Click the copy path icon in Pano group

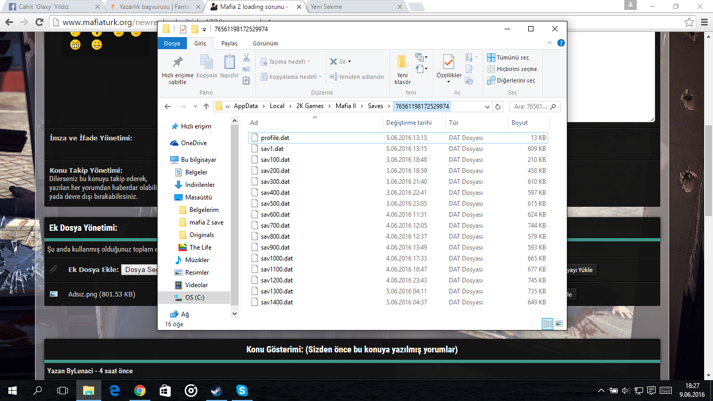click(247, 69)
